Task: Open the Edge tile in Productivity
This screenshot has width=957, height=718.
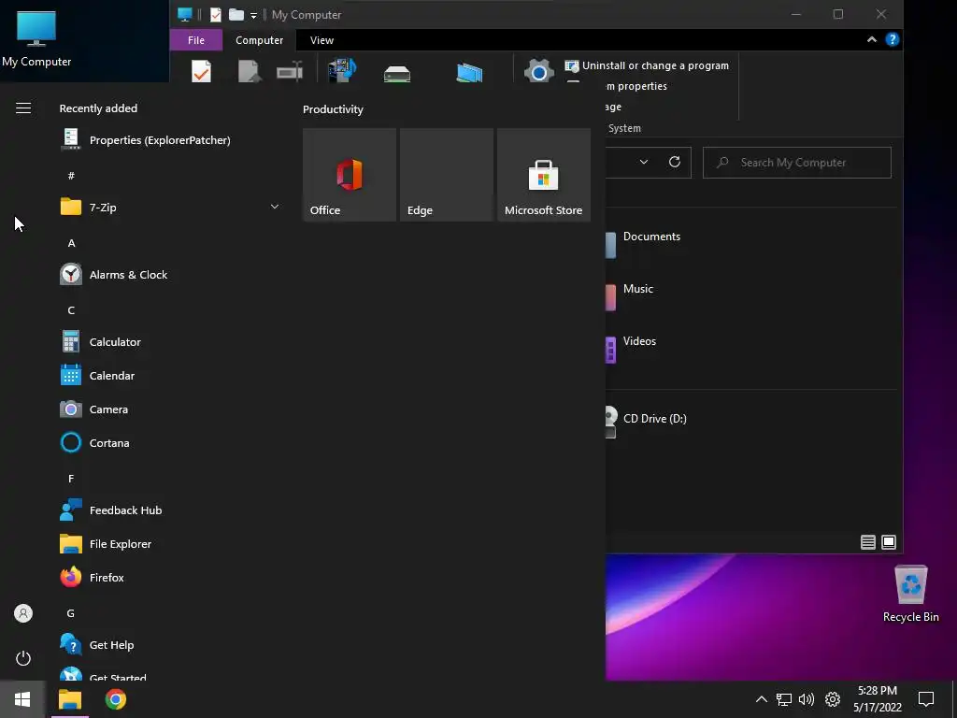Action: (447, 175)
